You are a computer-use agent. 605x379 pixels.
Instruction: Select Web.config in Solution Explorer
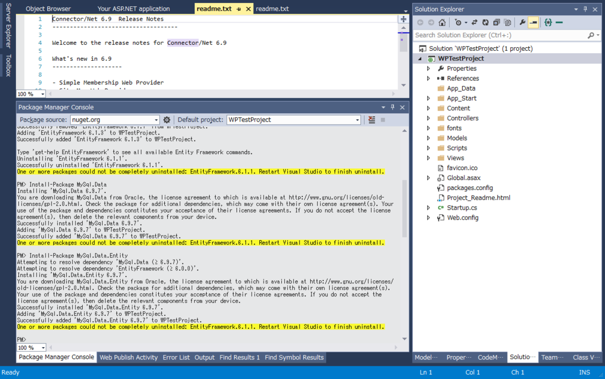click(463, 218)
